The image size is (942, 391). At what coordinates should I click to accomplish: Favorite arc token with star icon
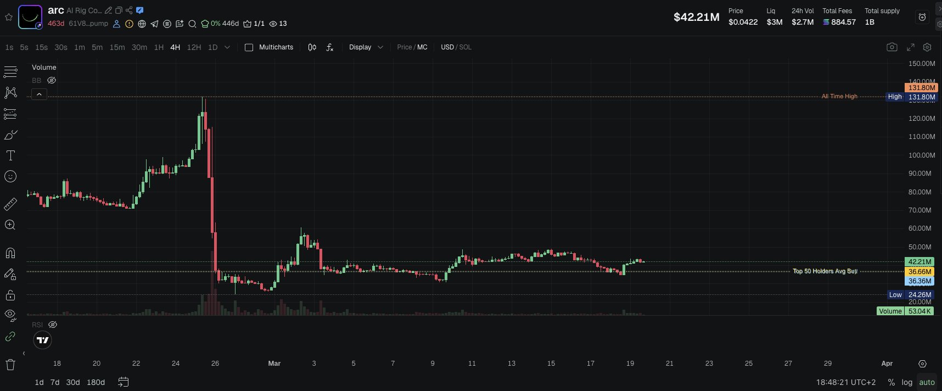tap(8, 17)
